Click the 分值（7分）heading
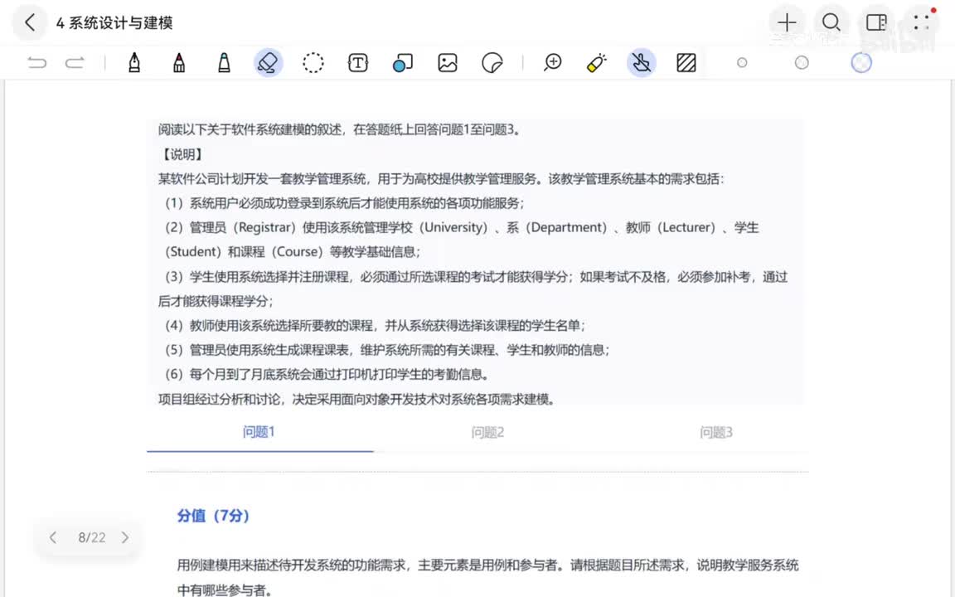 click(214, 516)
